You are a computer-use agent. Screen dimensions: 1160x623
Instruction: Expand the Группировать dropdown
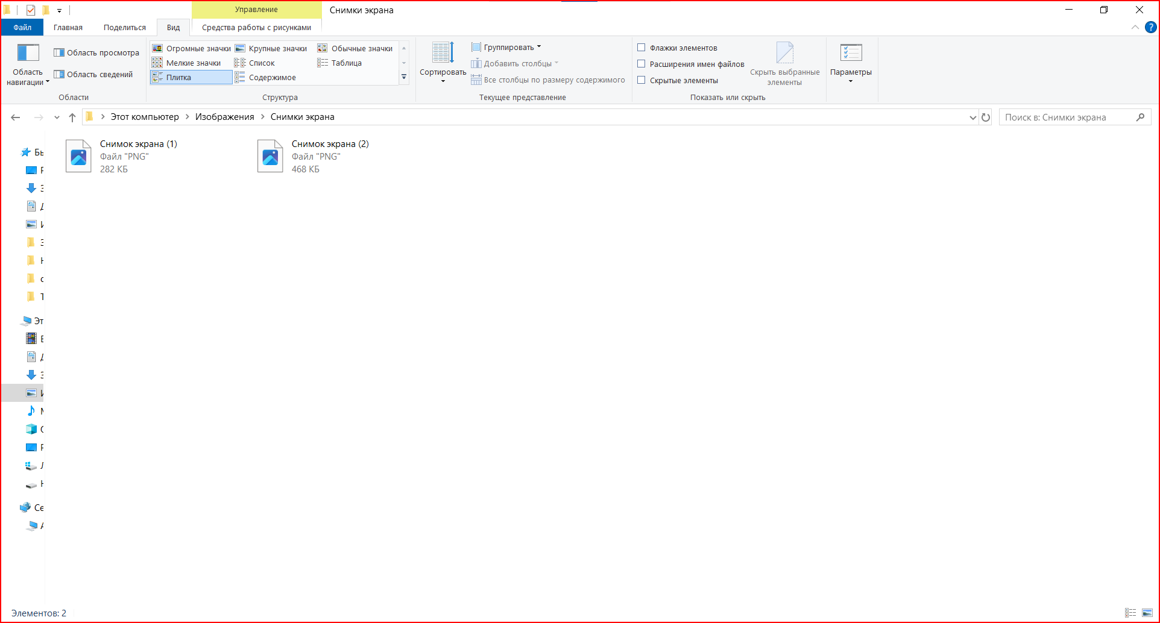point(506,47)
